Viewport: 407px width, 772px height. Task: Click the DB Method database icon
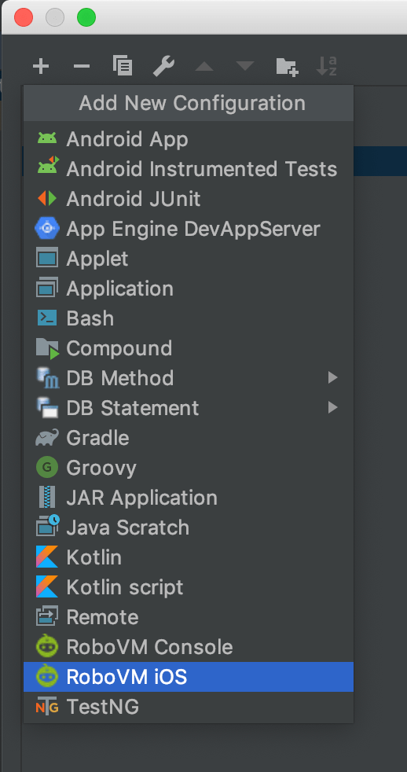[x=48, y=378]
